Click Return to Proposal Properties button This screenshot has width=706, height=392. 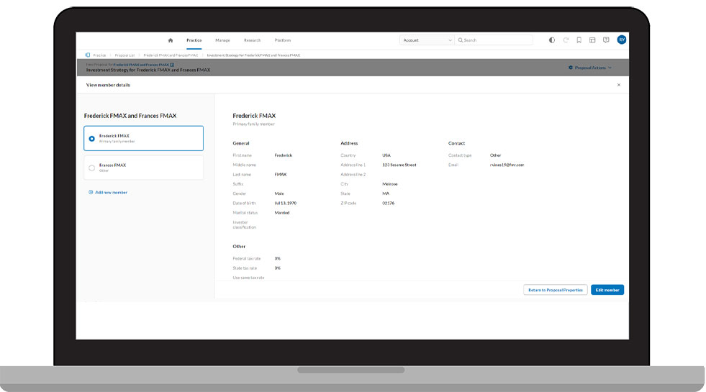555,290
